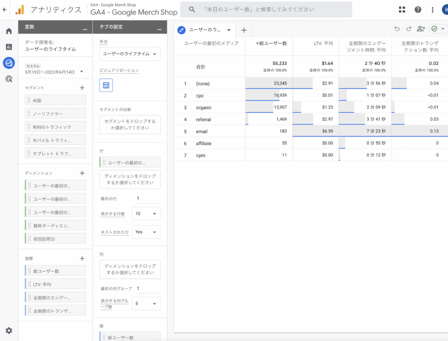The image size is (448, 341).
Task: Undo the last change in exploration
Action: click(x=397, y=29)
